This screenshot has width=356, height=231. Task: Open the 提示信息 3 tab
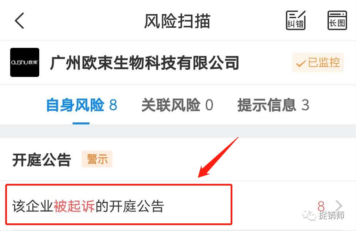click(273, 105)
